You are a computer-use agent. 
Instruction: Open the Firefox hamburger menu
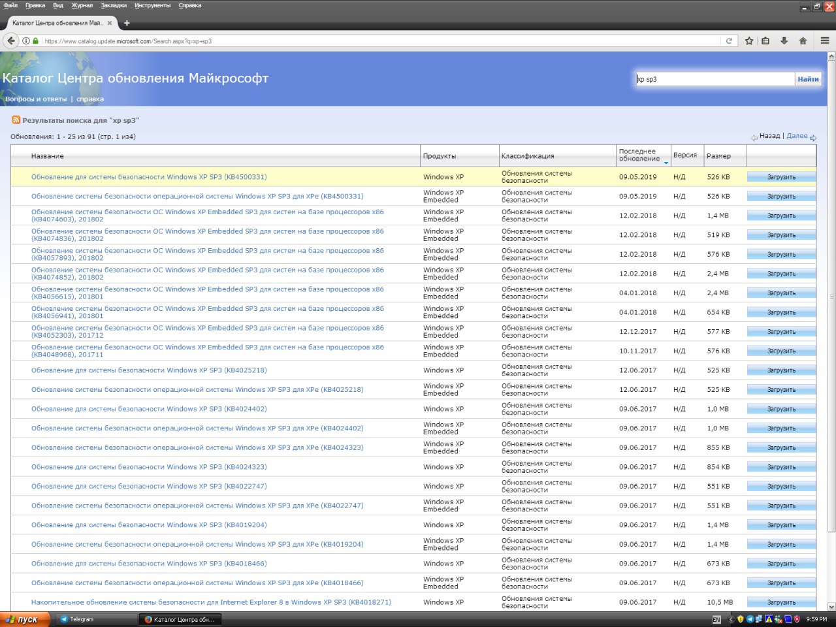pyautogui.click(x=825, y=40)
